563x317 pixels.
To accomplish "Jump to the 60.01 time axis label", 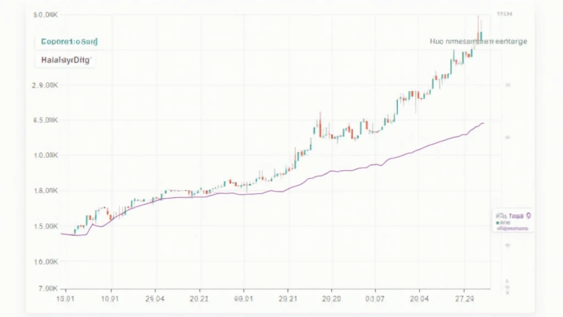I will (244, 298).
